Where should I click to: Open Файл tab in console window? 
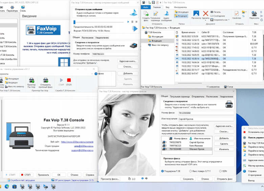[146, 7]
